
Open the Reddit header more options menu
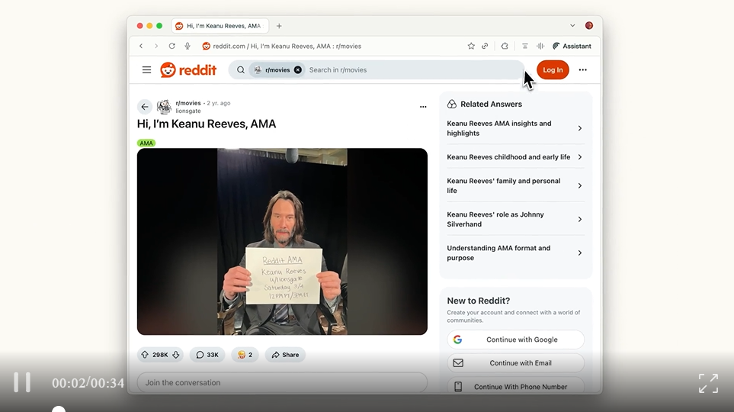click(x=583, y=70)
